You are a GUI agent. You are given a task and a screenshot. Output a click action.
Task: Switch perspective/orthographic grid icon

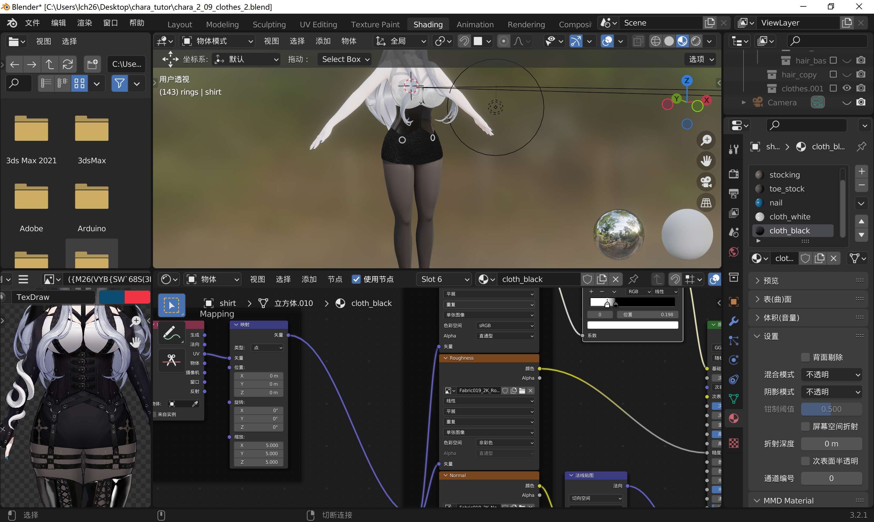coord(706,203)
